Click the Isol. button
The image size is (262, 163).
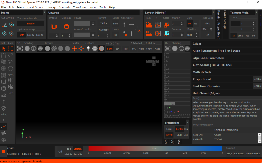[x=134, y=49]
